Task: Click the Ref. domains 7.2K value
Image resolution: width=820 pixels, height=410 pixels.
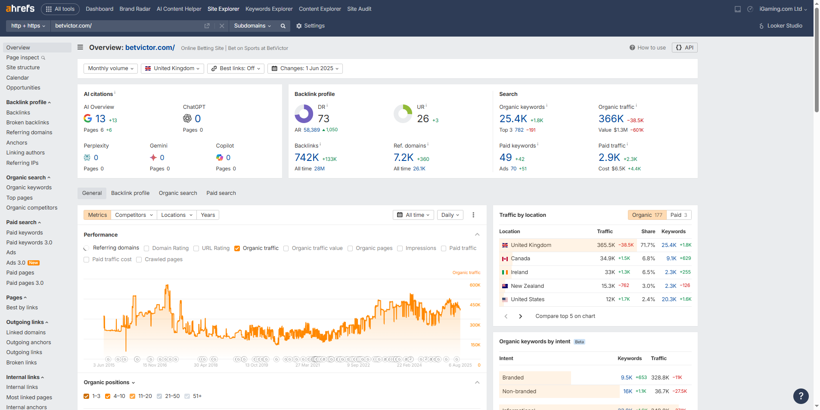Action: click(x=404, y=158)
